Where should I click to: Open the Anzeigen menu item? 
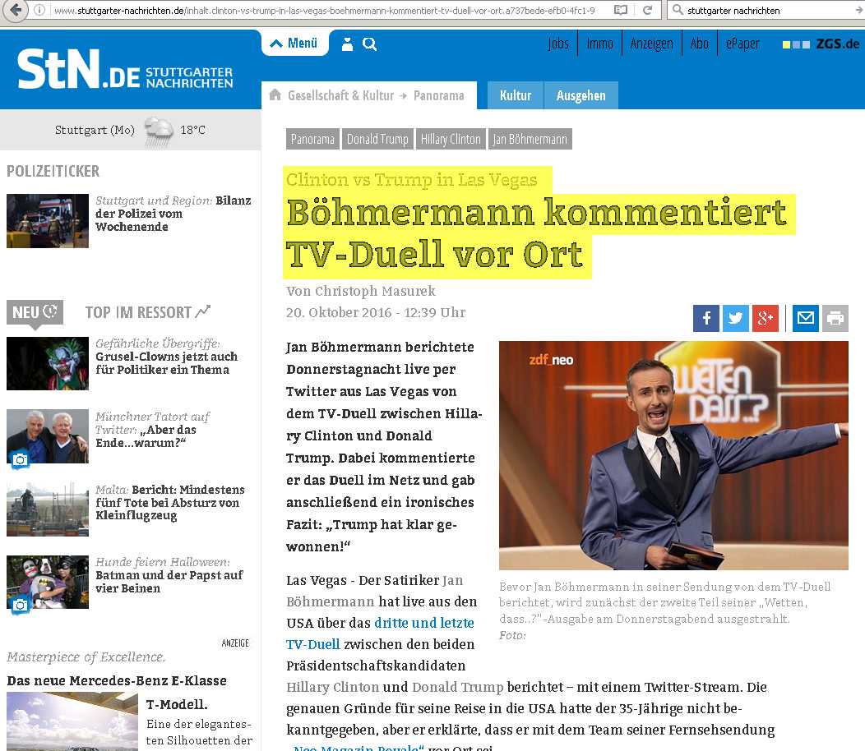click(651, 44)
